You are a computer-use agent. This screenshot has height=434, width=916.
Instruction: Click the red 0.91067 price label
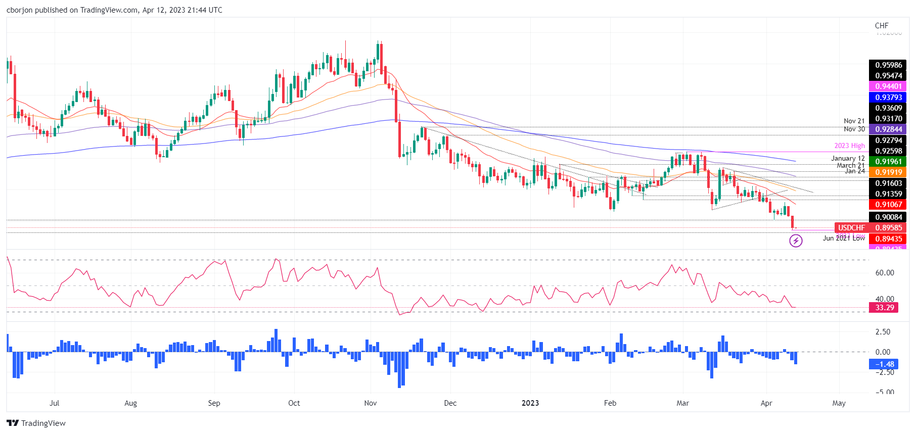tap(888, 205)
